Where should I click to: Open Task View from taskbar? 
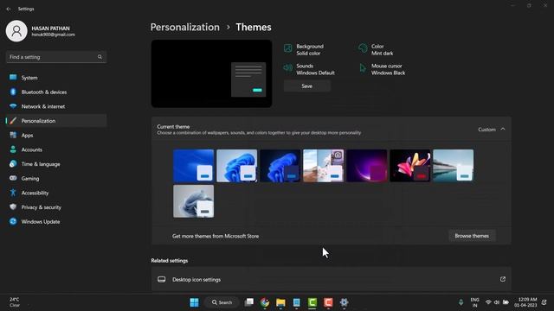[x=249, y=302]
